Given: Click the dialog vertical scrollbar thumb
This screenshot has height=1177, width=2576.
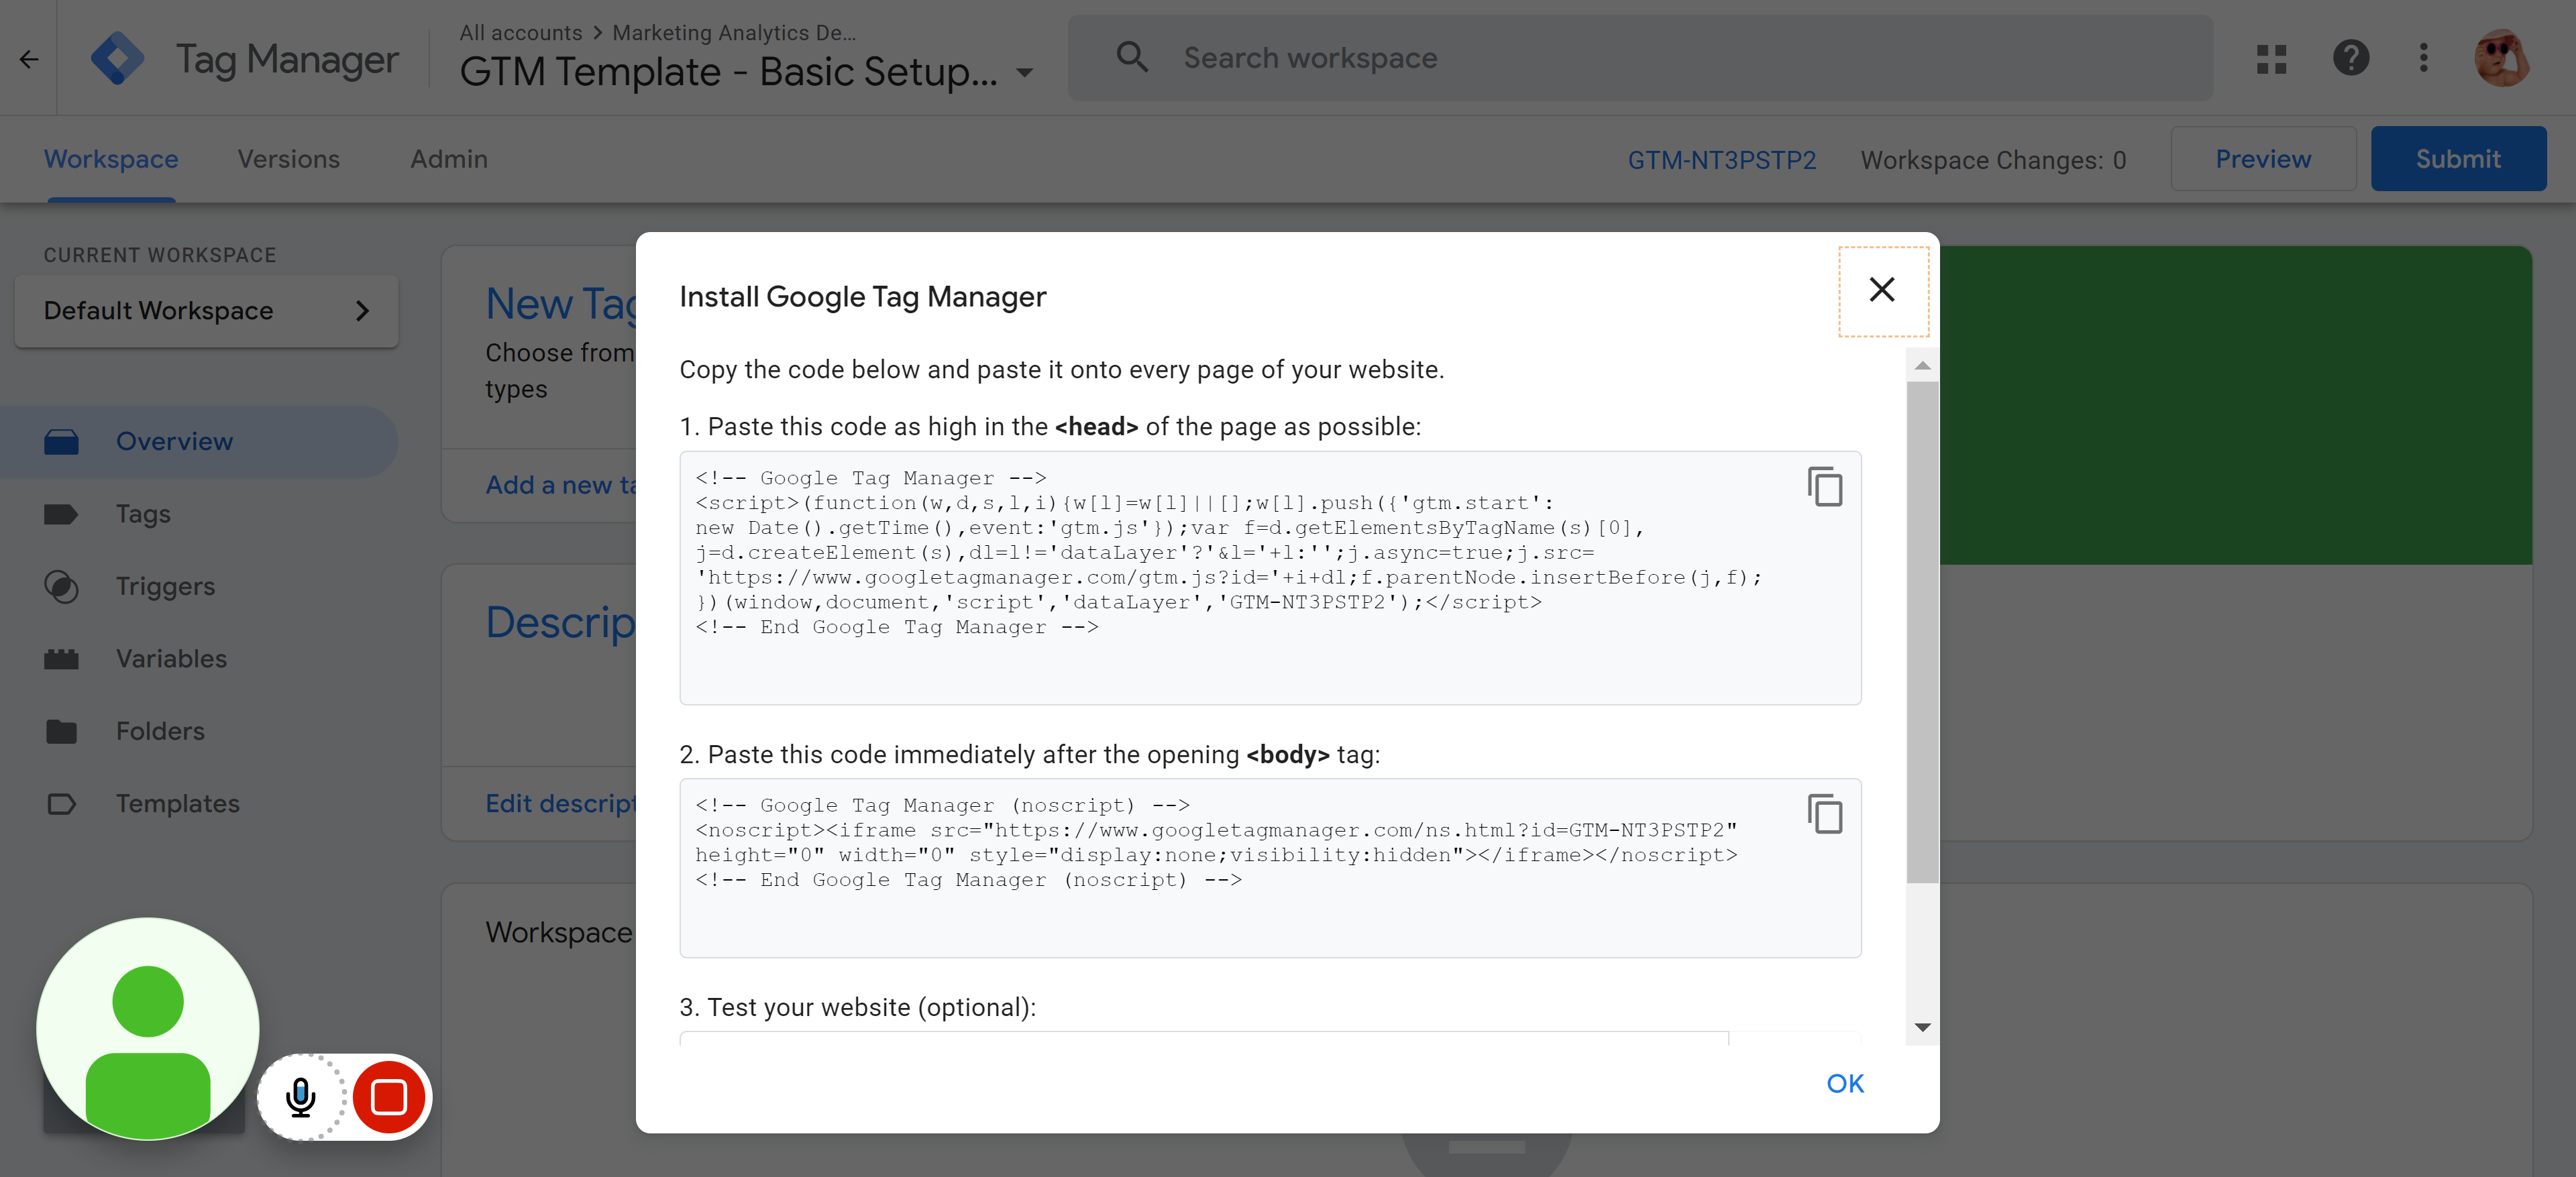Looking at the screenshot, I should pos(1922,632).
